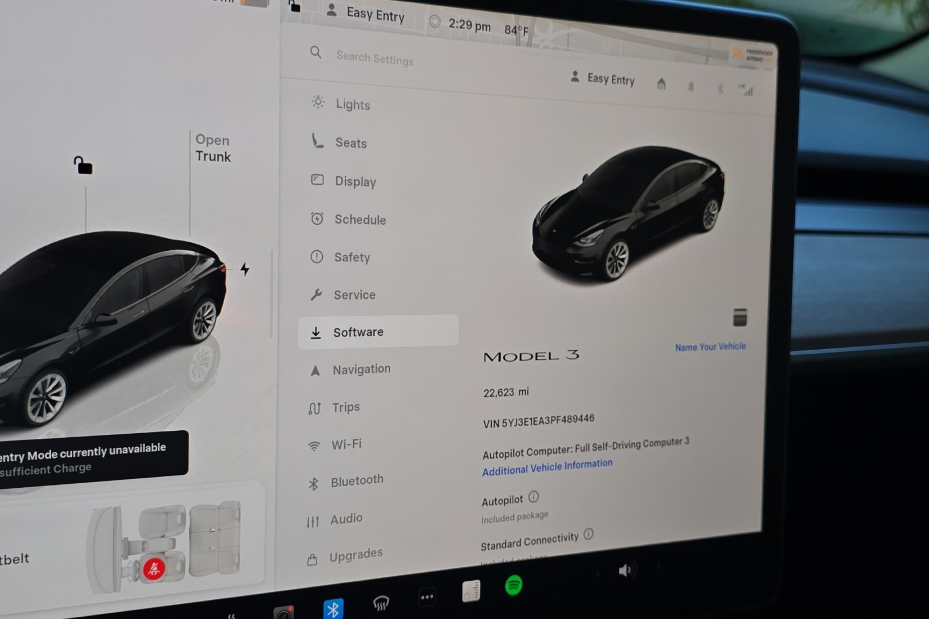Tap the door unlock padlock icon
The height and width of the screenshot is (619, 929).
click(x=83, y=165)
